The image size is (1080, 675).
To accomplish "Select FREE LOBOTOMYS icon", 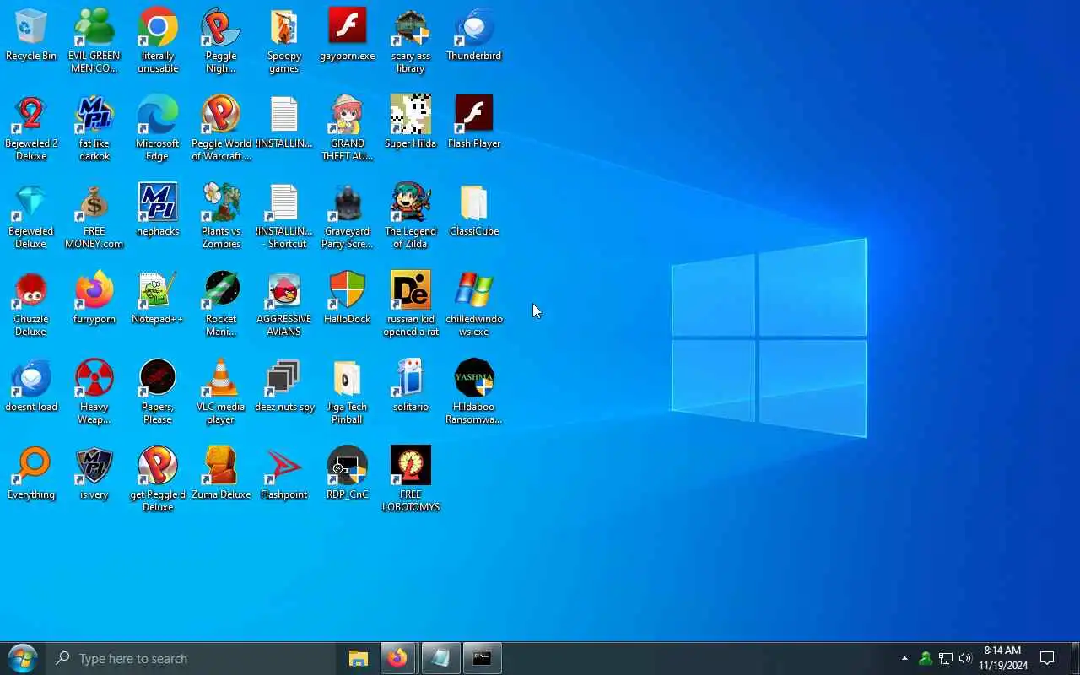I will coord(411,479).
